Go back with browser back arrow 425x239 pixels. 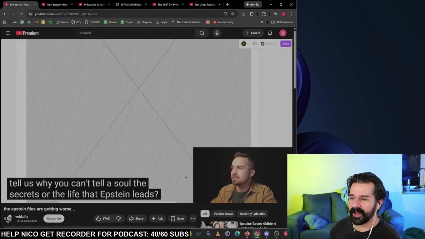pos(5,14)
